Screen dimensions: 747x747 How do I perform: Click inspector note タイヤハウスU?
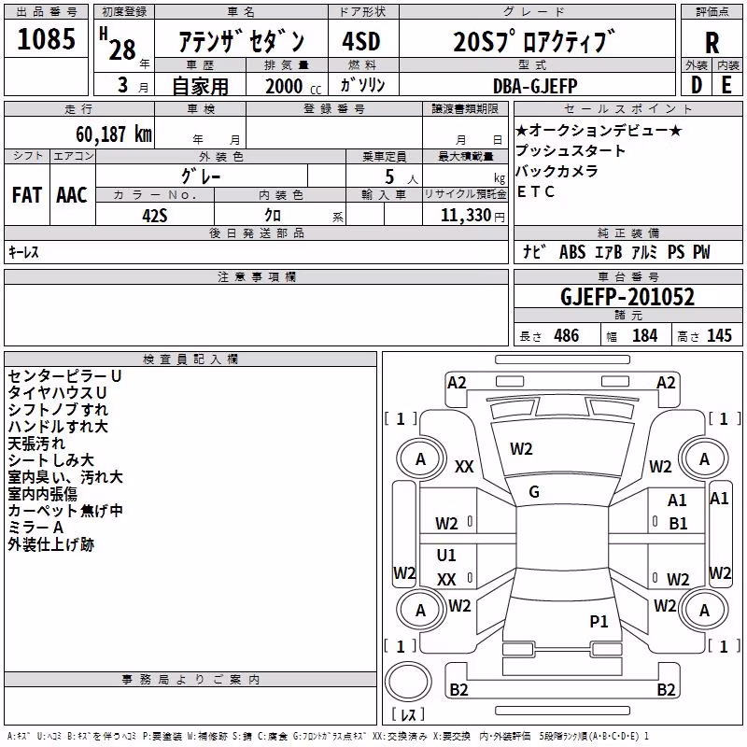point(57,393)
